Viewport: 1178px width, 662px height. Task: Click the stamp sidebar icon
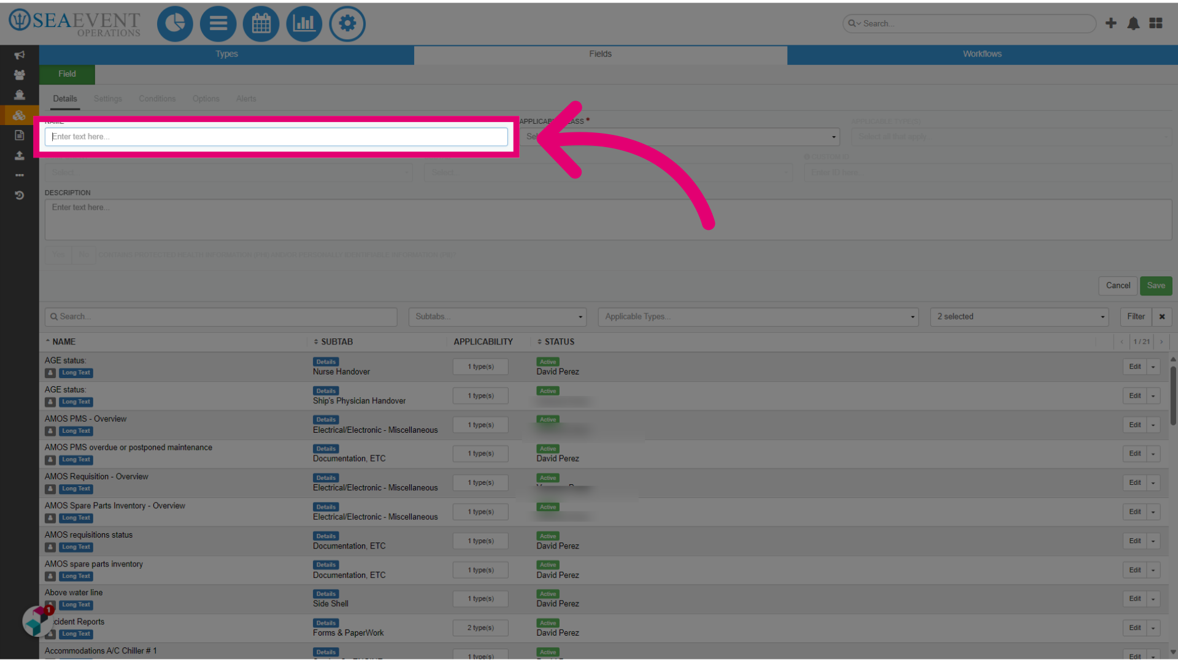(x=20, y=95)
